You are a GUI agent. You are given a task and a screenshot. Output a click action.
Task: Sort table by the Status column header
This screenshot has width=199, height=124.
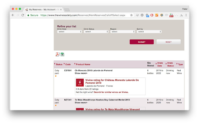coord(59,64)
